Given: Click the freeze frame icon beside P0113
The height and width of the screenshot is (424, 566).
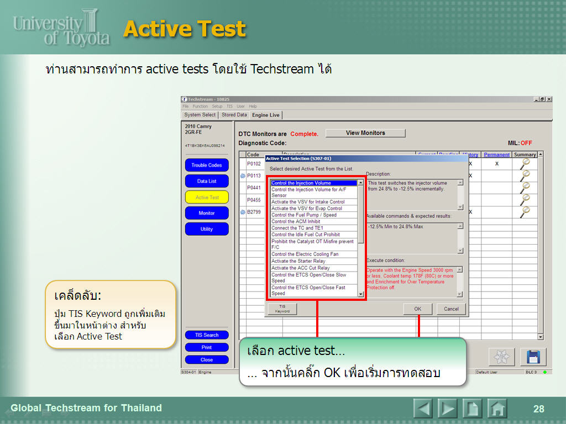Looking at the screenshot, I should 243,176.
